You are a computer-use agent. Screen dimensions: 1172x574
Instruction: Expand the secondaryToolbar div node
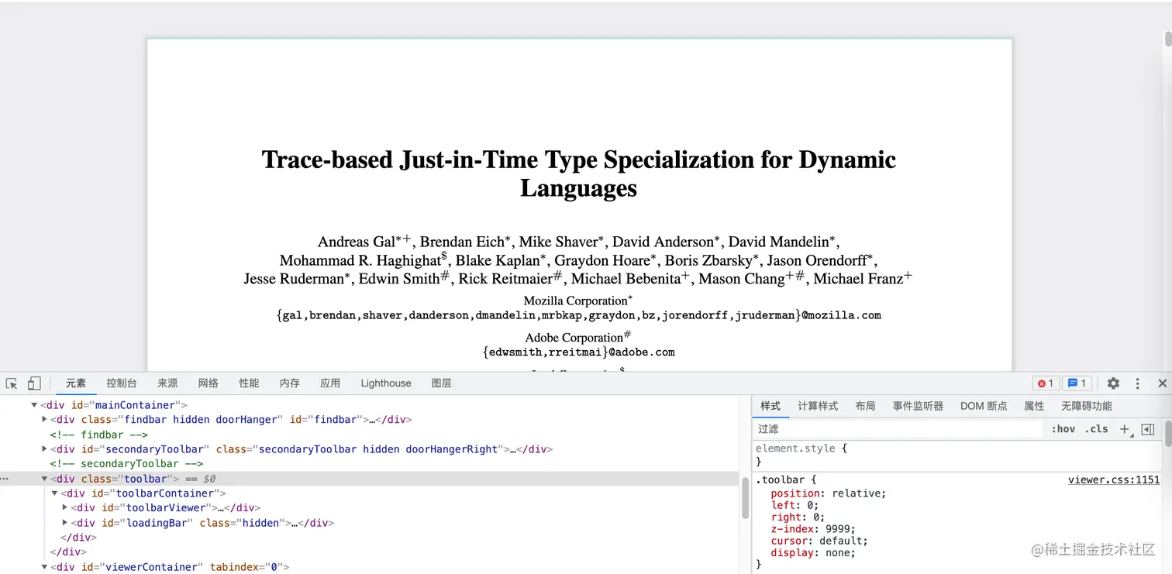click(44, 449)
